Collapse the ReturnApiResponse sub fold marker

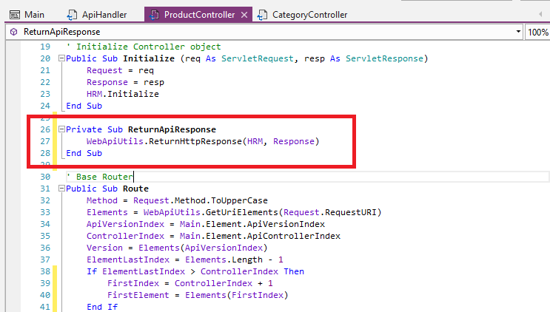coord(61,129)
